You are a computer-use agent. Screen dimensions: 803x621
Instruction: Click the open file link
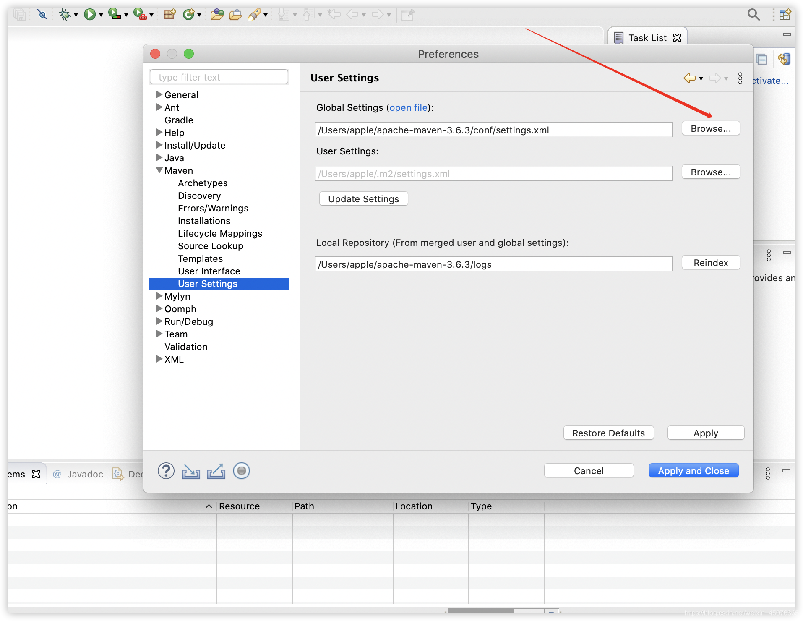coord(408,107)
